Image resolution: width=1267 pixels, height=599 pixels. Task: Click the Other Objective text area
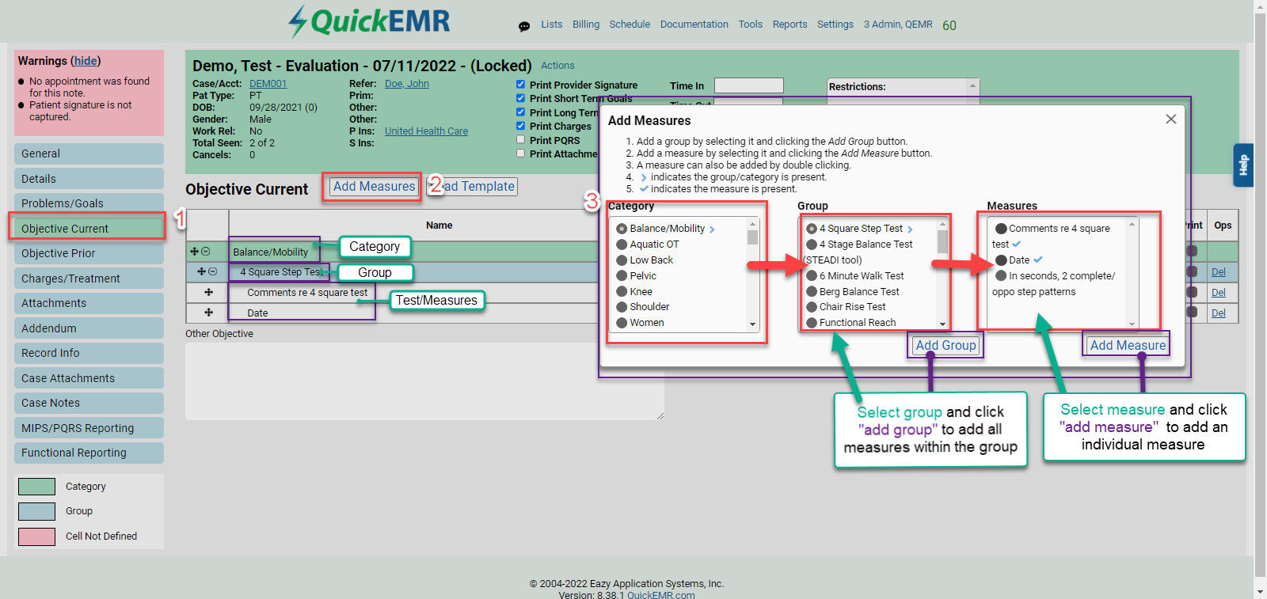tap(424, 381)
